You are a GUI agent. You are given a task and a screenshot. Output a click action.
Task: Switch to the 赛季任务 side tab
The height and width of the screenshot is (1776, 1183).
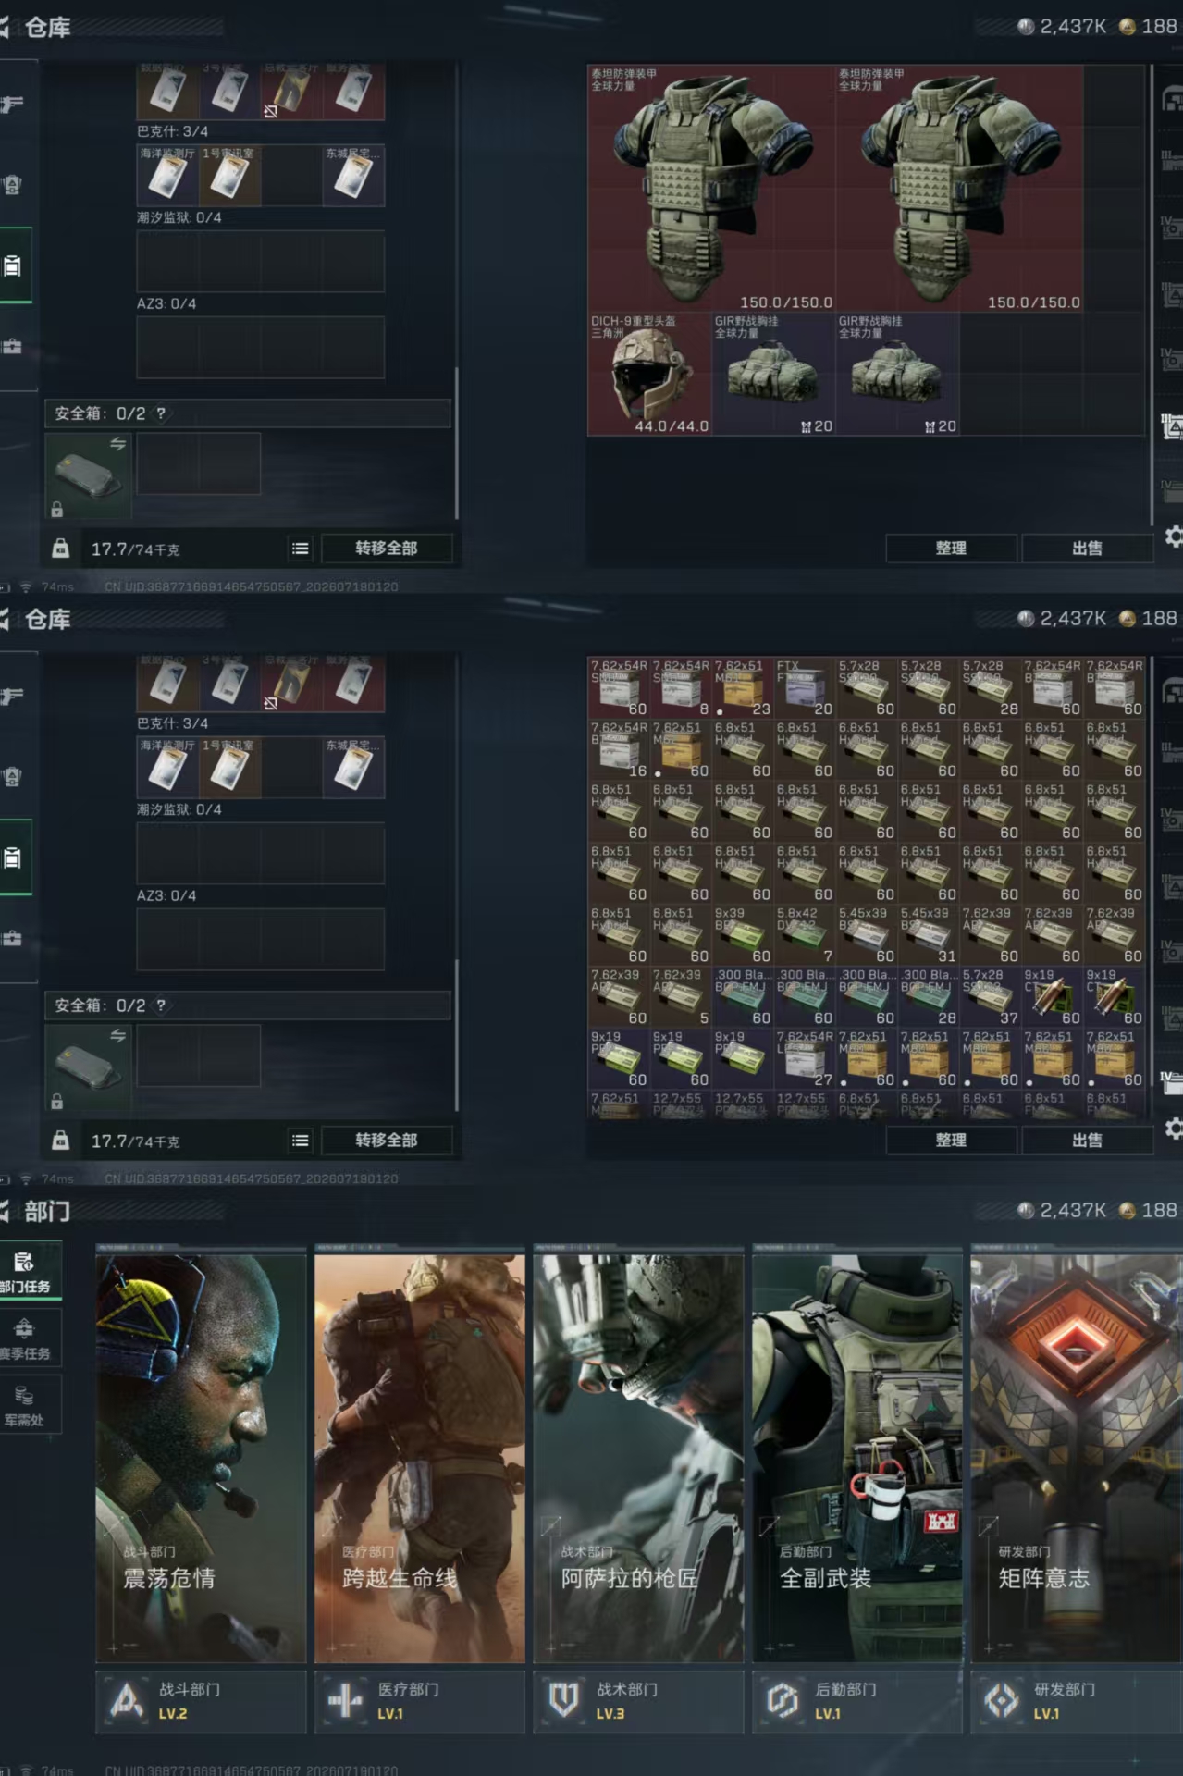[26, 1338]
